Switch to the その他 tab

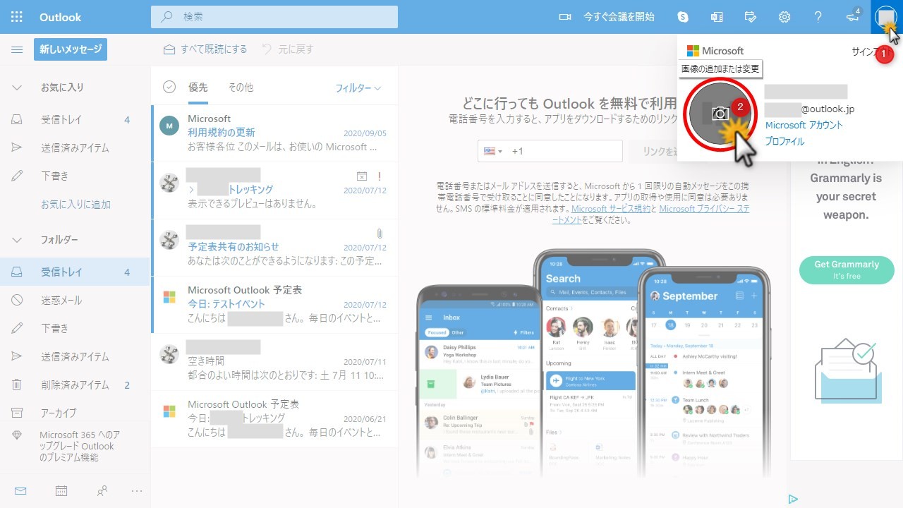pos(240,87)
